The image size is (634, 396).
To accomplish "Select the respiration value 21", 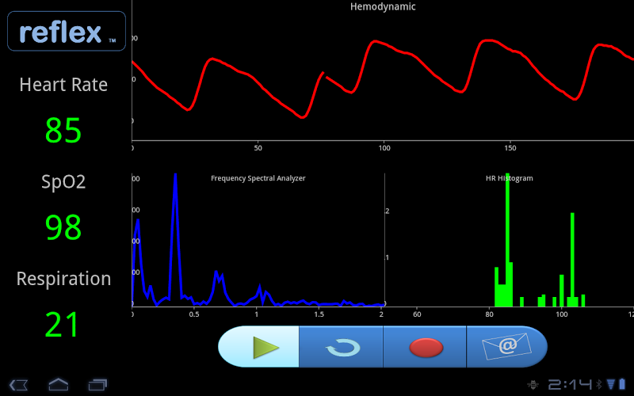I will (62, 325).
